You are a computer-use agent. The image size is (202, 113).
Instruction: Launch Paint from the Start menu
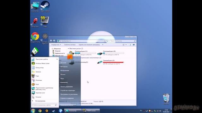tap(45, 84)
